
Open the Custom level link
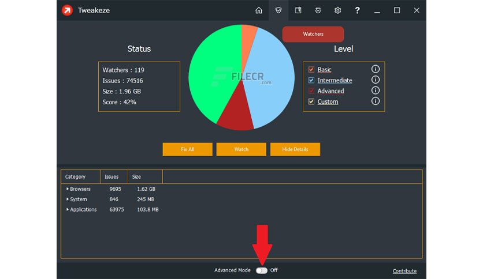coord(328,101)
